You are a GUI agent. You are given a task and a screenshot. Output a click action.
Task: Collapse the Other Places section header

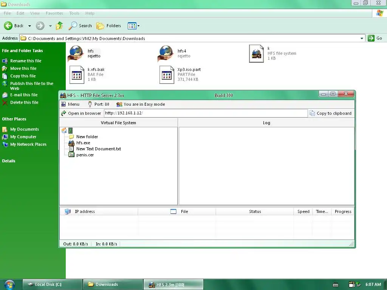point(14,119)
